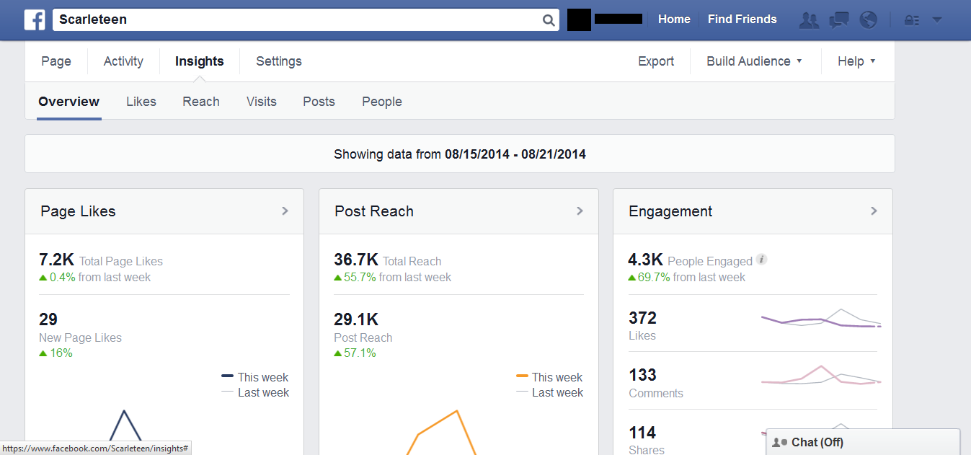Image resolution: width=971 pixels, height=455 pixels.
Task: Expand the Page Likes card chevron
Action: click(x=285, y=211)
